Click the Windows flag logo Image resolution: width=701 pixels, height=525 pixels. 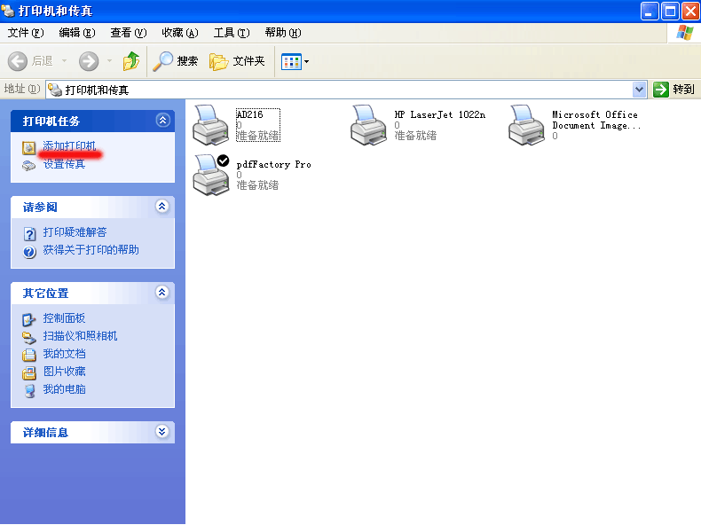[x=684, y=33]
